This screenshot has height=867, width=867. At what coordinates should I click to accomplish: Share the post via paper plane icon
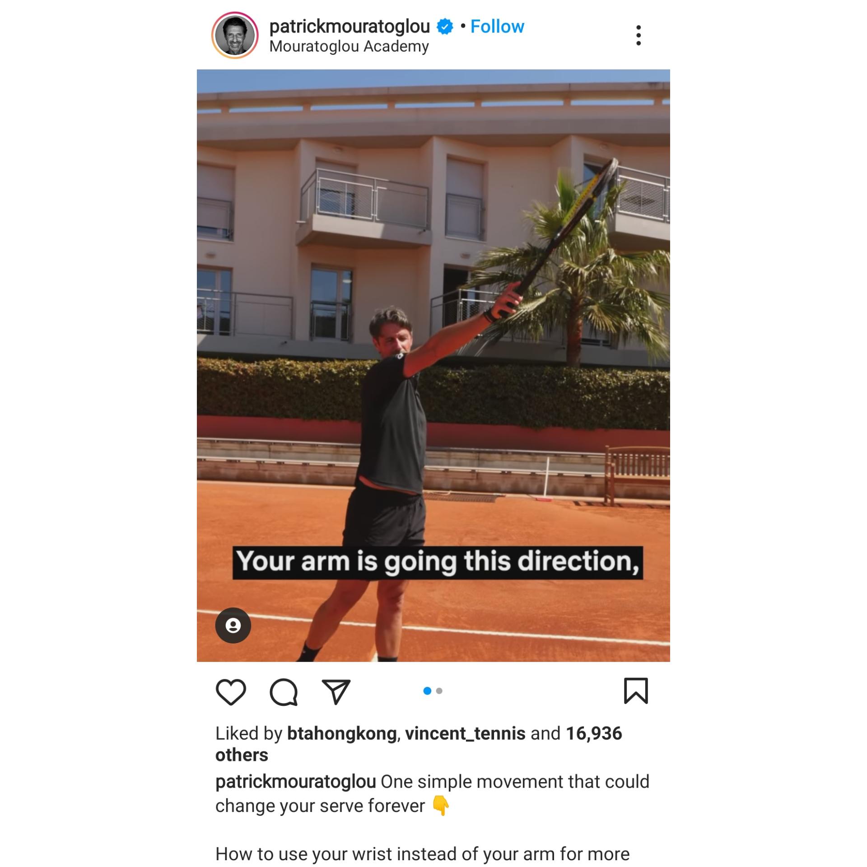click(336, 691)
